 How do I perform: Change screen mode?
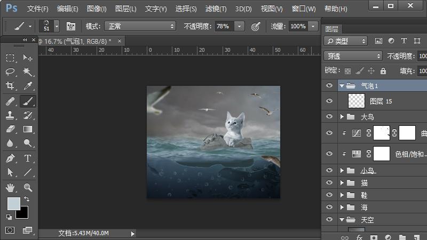28,230
